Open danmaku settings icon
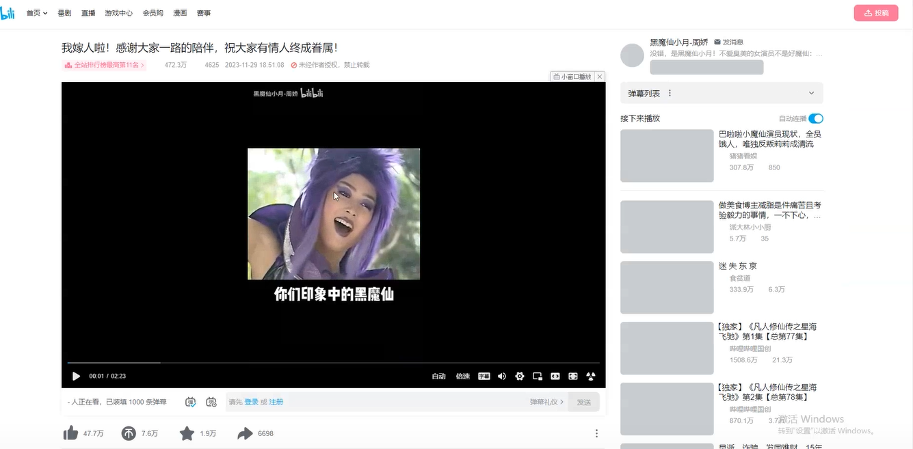Image resolution: width=913 pixels, height=449 pixels. [211, 402]
